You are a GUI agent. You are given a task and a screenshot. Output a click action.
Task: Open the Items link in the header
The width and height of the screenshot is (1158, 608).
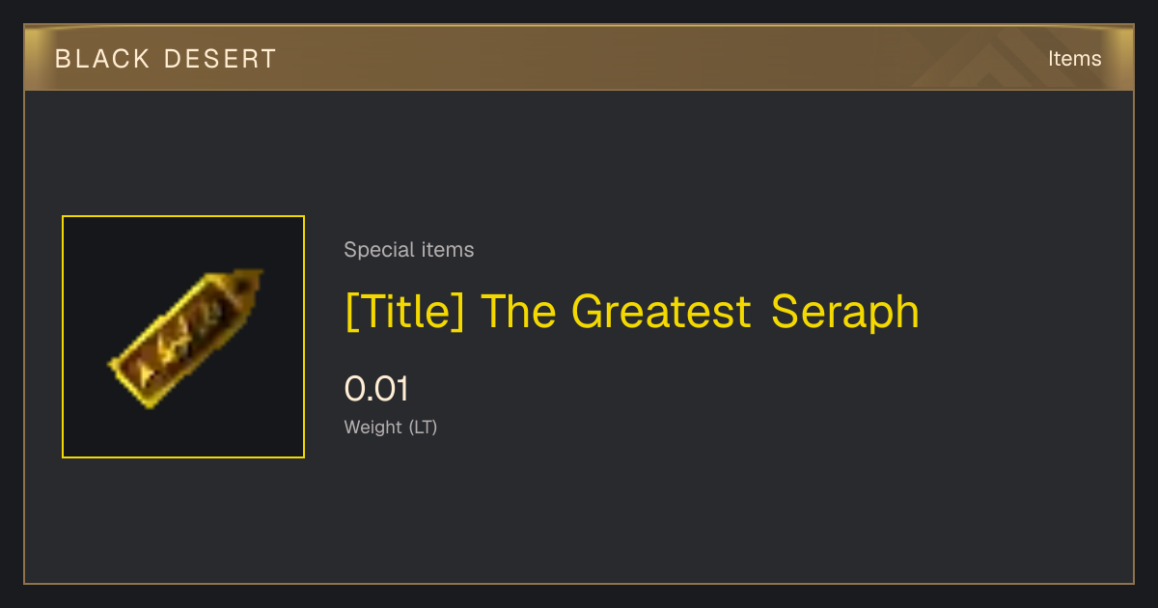click(1074, 58)
